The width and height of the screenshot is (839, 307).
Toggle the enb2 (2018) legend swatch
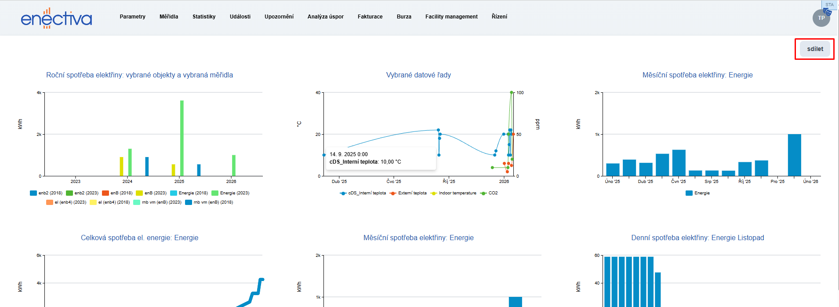[33, 193]
